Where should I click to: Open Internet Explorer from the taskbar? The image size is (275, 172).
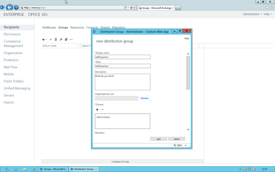tap(34, 169)
